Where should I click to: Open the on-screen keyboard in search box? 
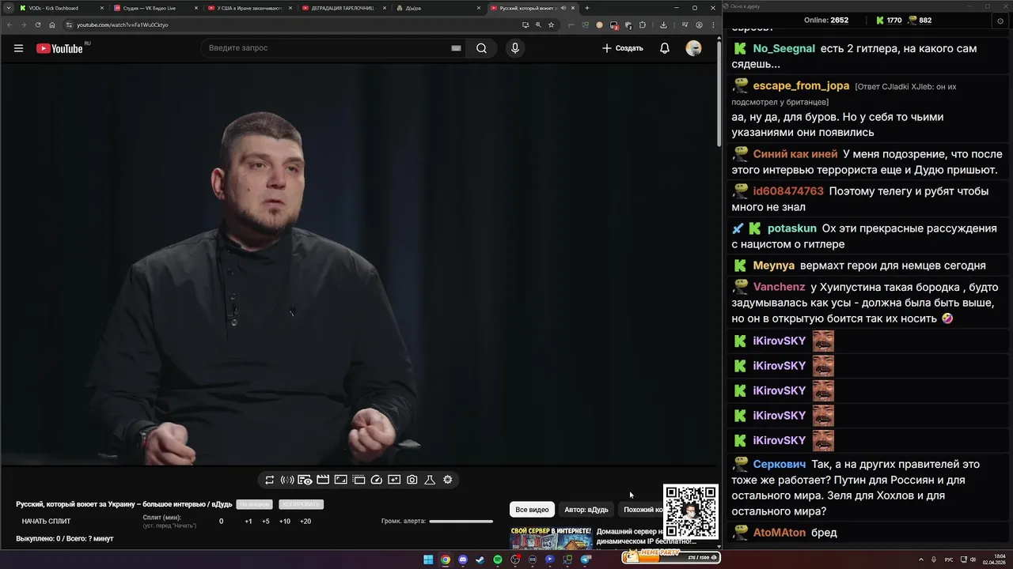[456, 48]
